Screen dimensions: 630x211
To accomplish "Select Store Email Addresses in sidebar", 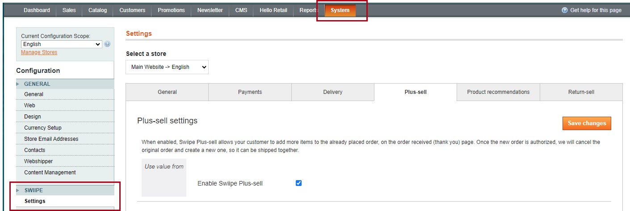I will [51, 139].
